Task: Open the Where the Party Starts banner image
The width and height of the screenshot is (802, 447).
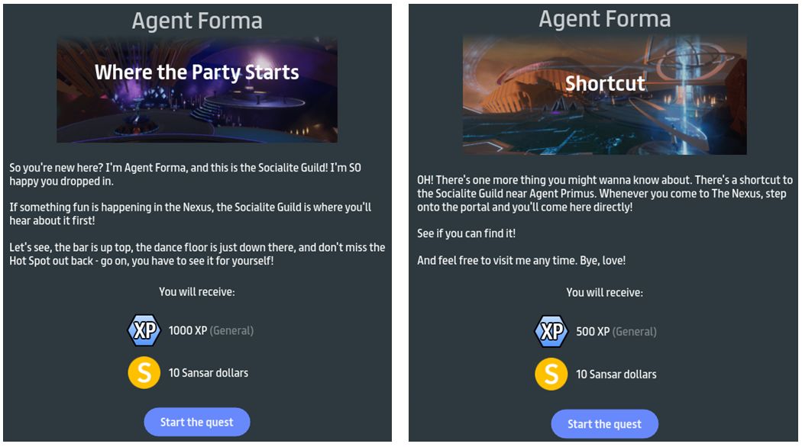Action: (197, 89)
